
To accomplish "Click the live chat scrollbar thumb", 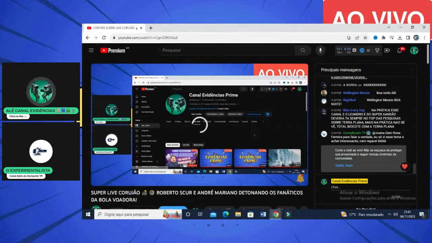I will tap(414, 168).
